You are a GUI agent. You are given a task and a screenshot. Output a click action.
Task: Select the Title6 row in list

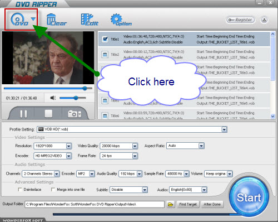pos(184,115)
